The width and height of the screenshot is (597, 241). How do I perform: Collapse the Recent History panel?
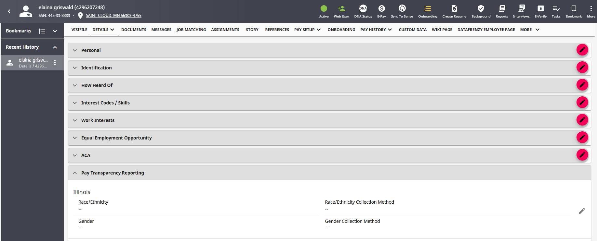tap(55, 47)
